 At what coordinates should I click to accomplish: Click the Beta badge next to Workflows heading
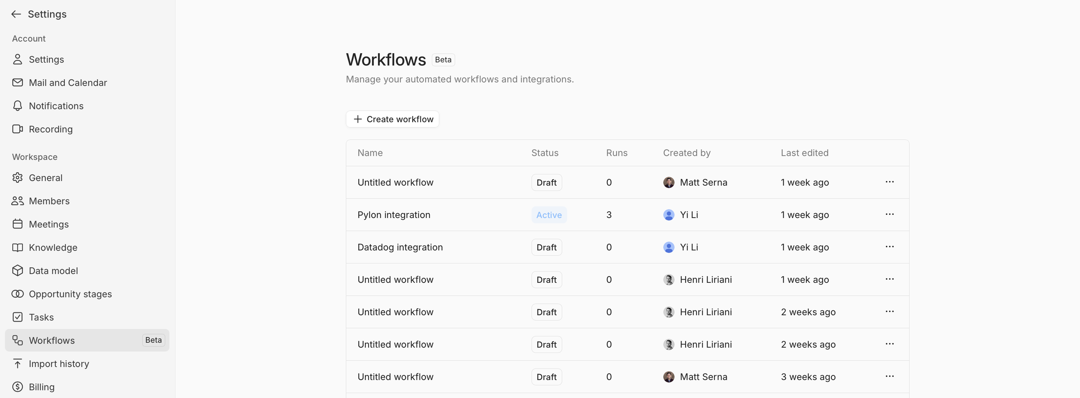pos(443,60)
